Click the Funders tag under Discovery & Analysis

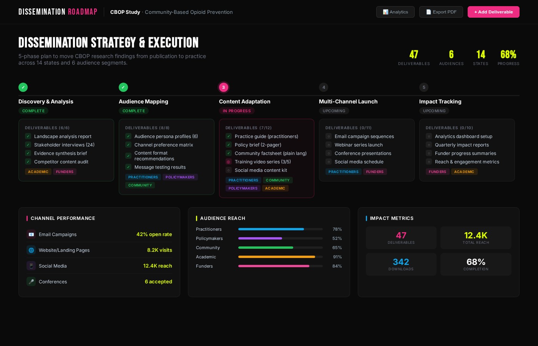[x=65, y=171]
